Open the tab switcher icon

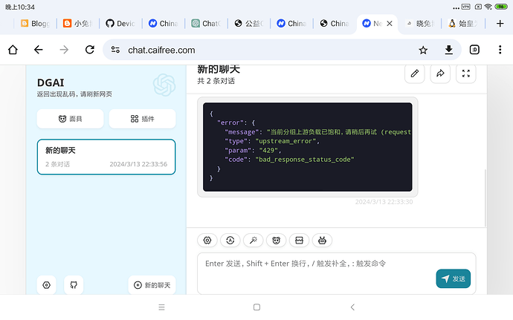[474, 50]
